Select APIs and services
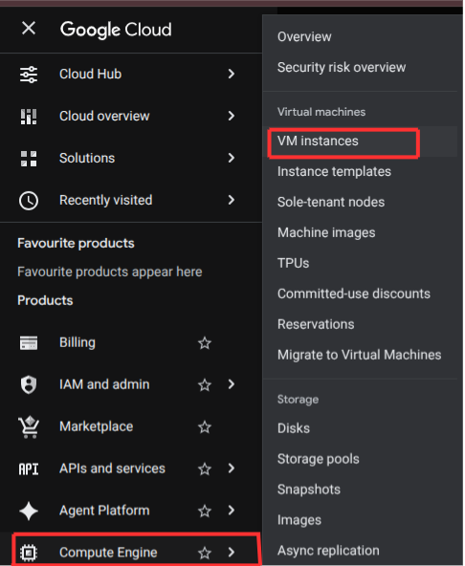This screenshot has width=465, height=566. (112, 468)
